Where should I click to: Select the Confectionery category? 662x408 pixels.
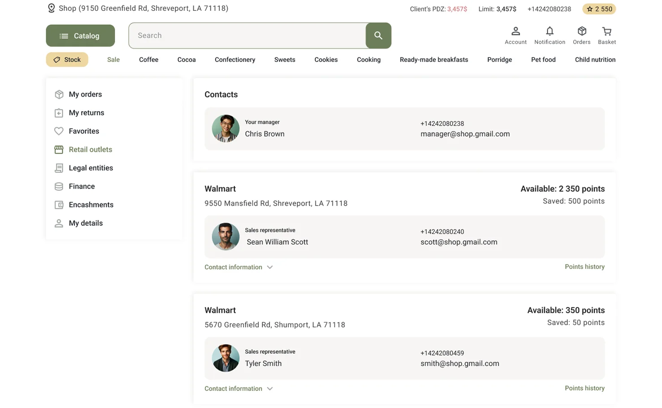235,60
